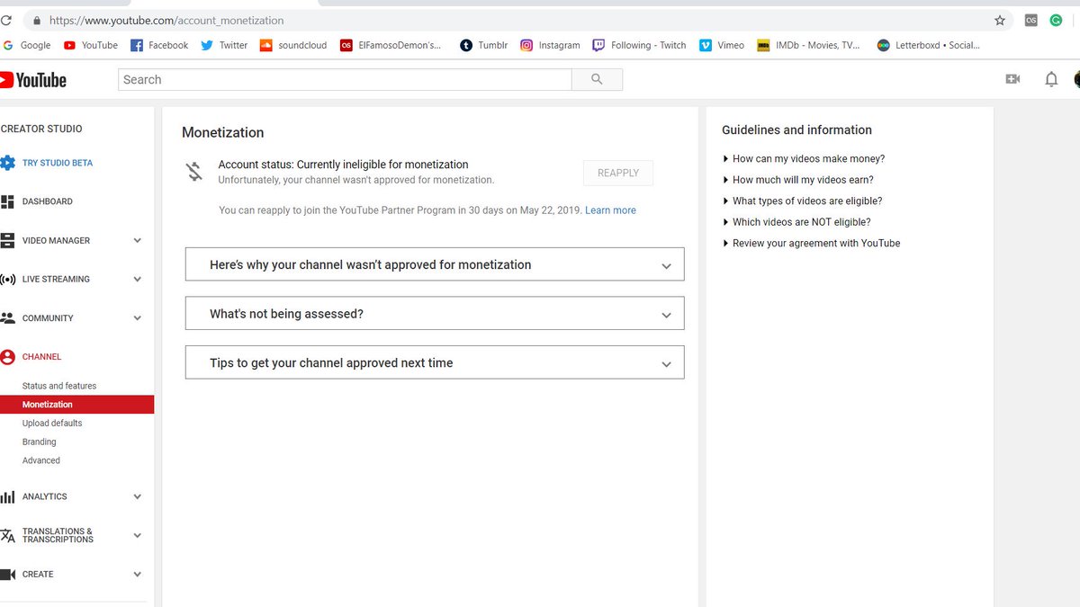The image size is (1080, 607).
Task: Open the Vimeo bookmark
Action: click(x=722, y=45)
